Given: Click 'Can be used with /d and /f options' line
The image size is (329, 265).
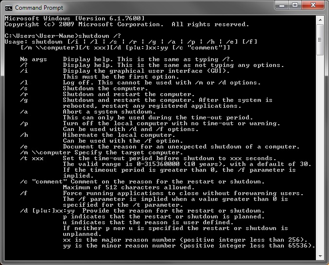Looking at the screenshot, I should [x=131, y=129].
